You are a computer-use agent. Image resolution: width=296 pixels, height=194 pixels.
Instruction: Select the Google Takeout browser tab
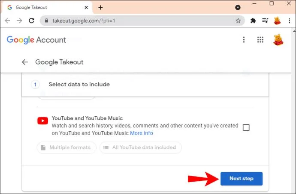pos(47,8)
